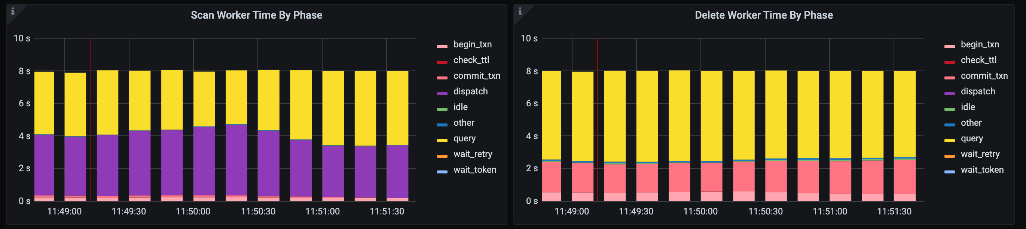Click other label in Delete Worker legend
This screenshot has height=229, width=1026.
click(x=971, y=123)
